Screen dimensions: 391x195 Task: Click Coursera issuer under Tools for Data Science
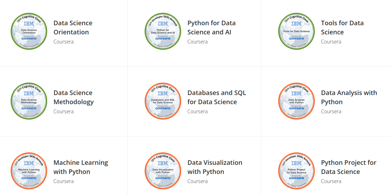tap(331, 41)
